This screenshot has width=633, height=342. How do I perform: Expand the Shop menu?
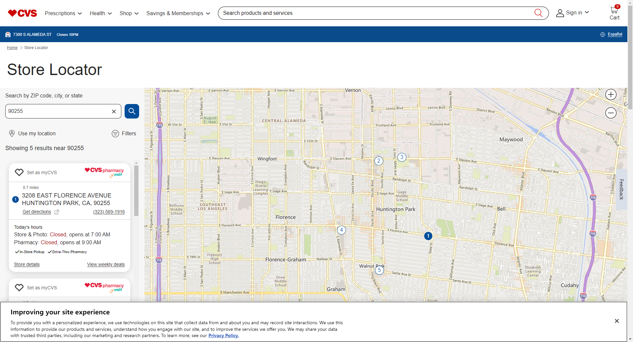[129, 13]
